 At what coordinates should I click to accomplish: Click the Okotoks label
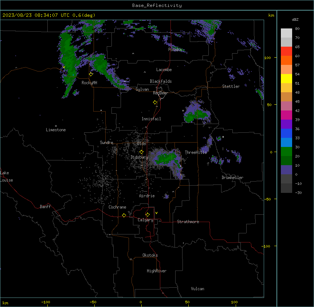click(x=150, y=255)
